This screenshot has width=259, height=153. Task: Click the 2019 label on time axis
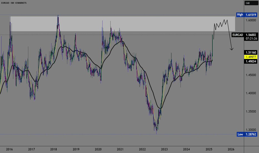(x=76, y=149)
